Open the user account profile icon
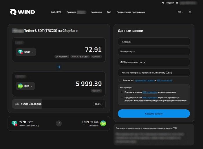 [190, 12]
